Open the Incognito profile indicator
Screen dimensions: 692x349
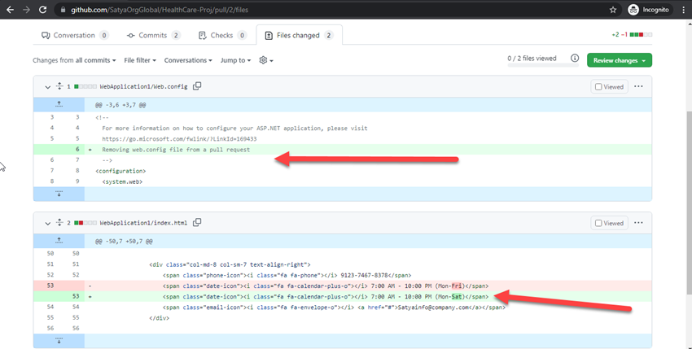click(x=648, y=10)
